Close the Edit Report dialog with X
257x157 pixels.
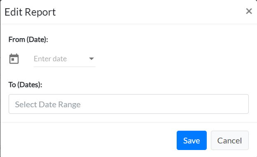[x=249, y=11]
